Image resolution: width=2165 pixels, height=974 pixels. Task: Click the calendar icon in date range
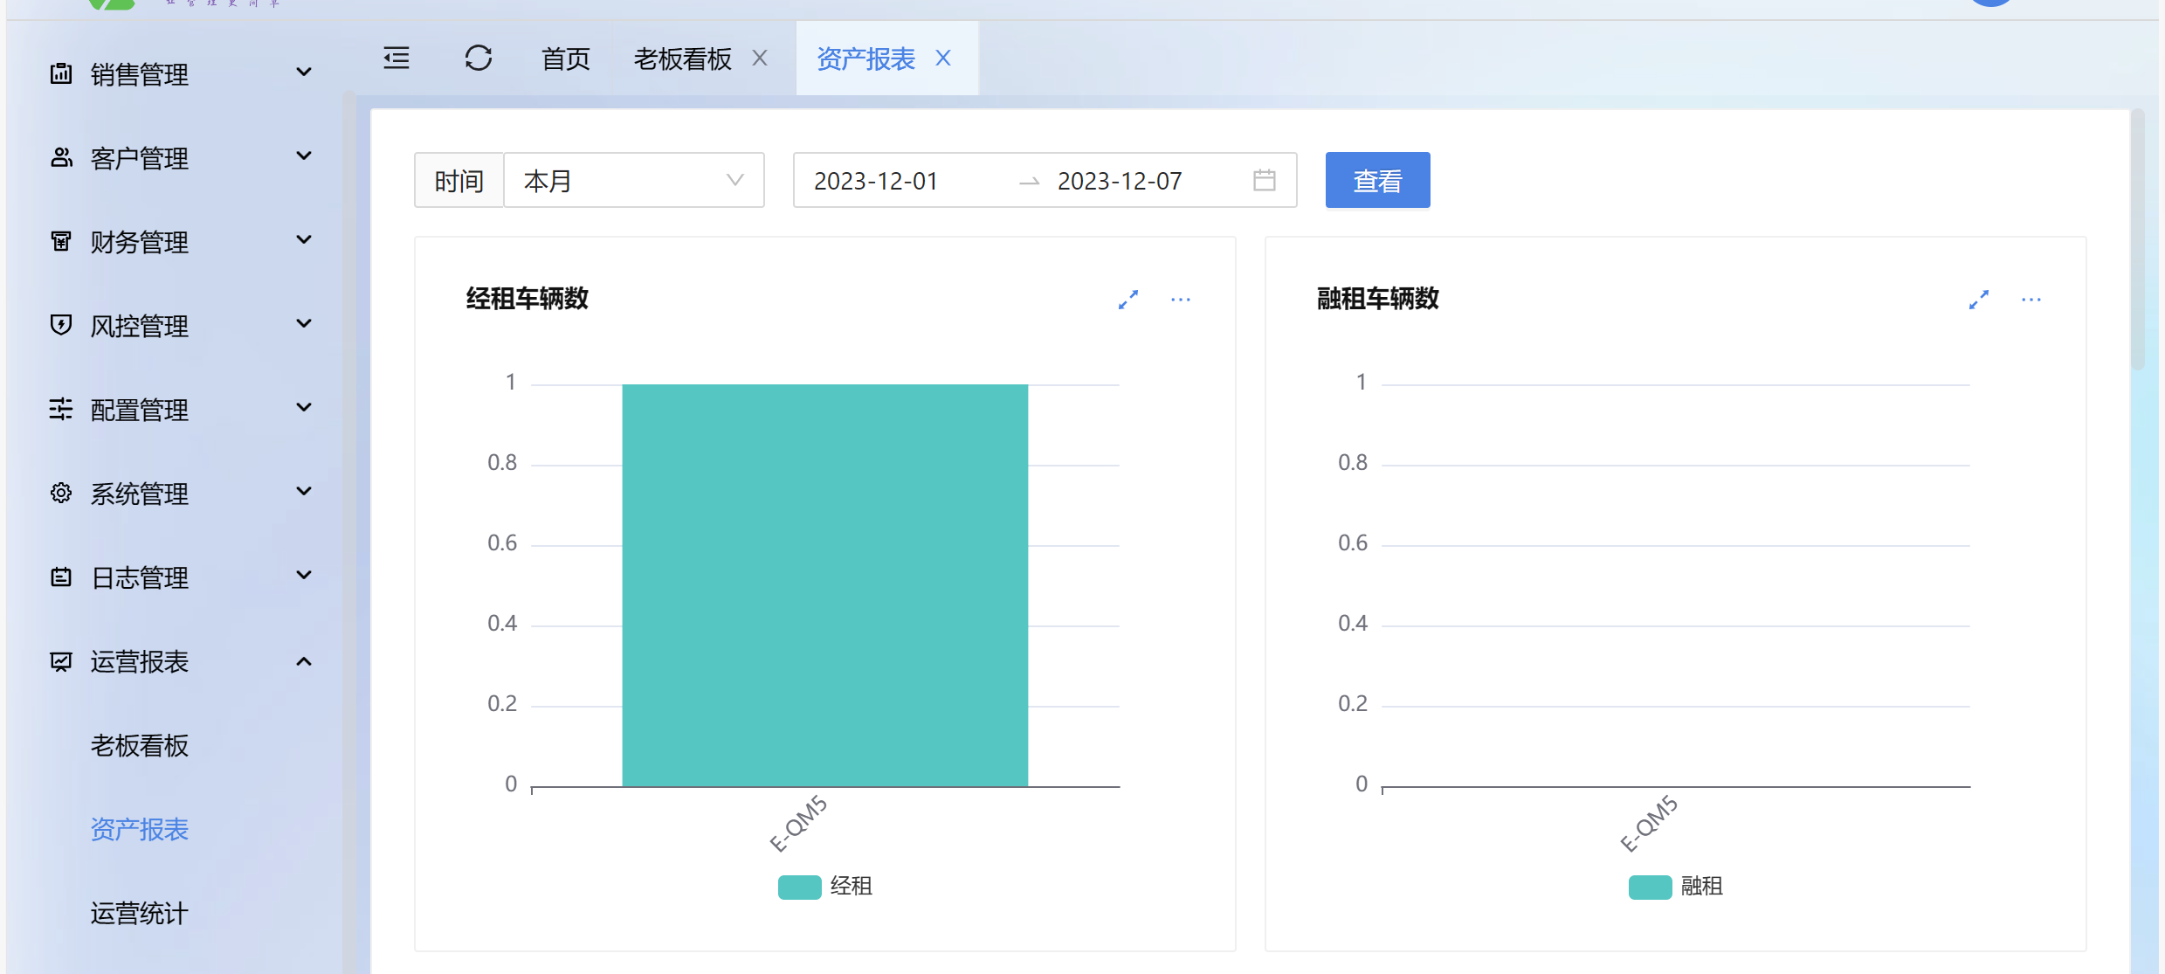1264,181
